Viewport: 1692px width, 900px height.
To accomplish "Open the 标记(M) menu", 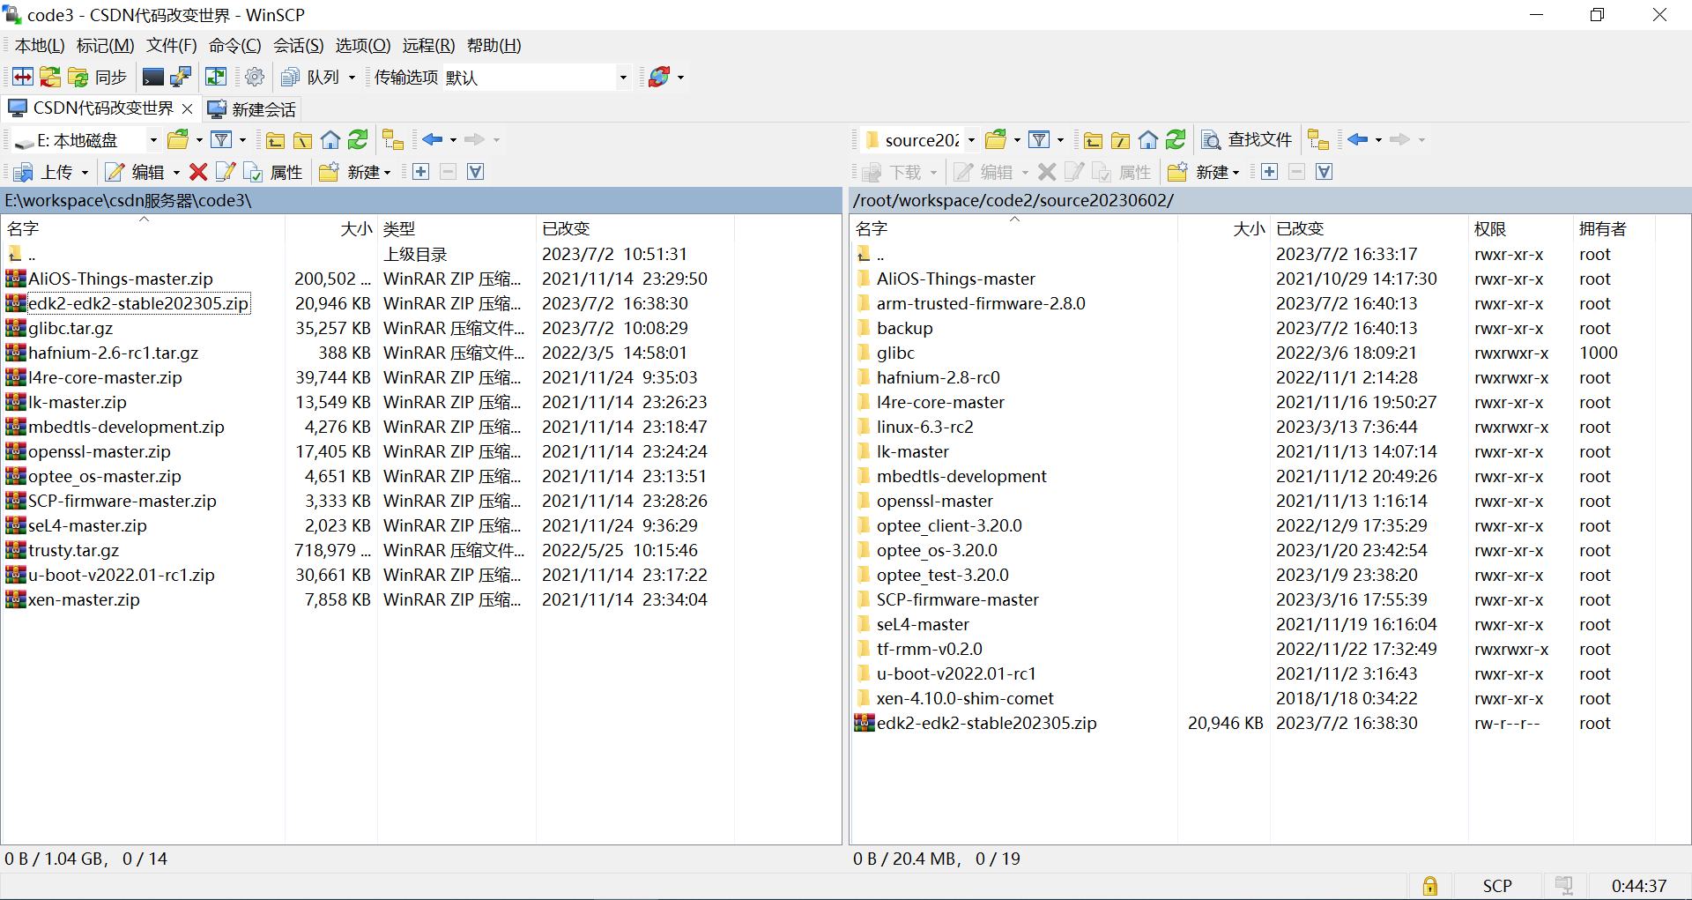I will click(106, 46).
